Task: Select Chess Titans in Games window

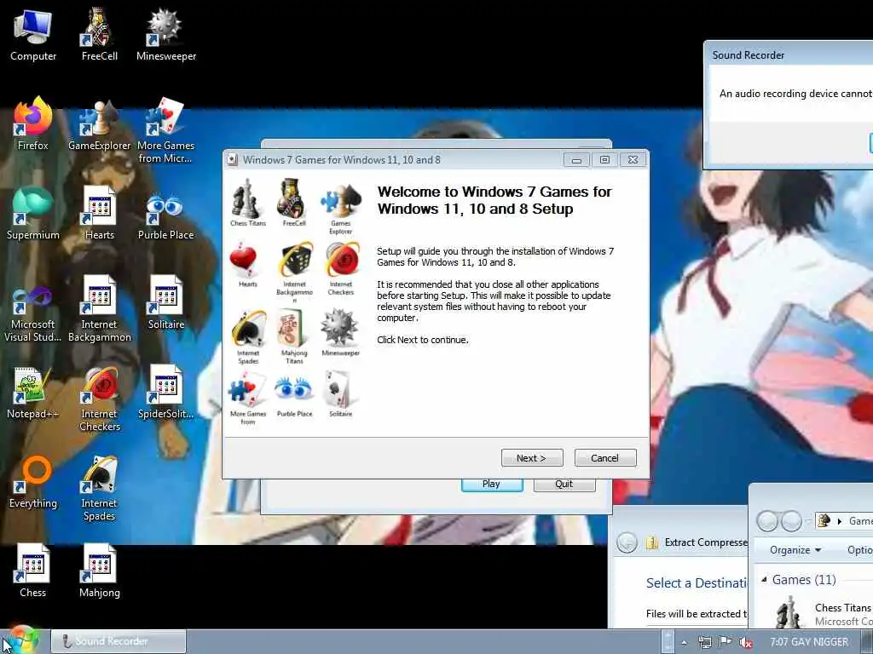Action: 824,613
